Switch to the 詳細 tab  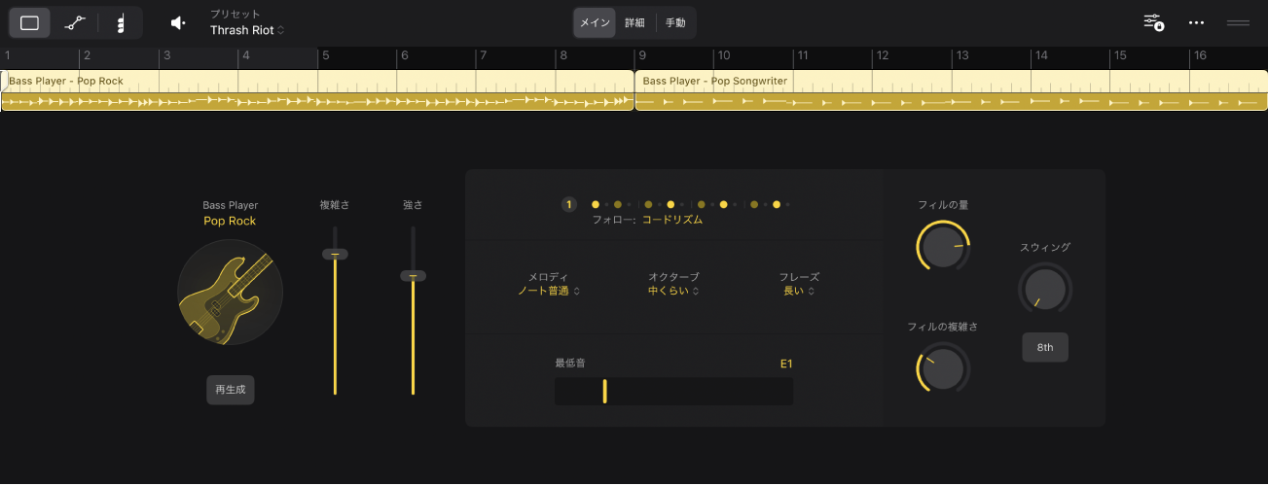click(x=634, y=22)
